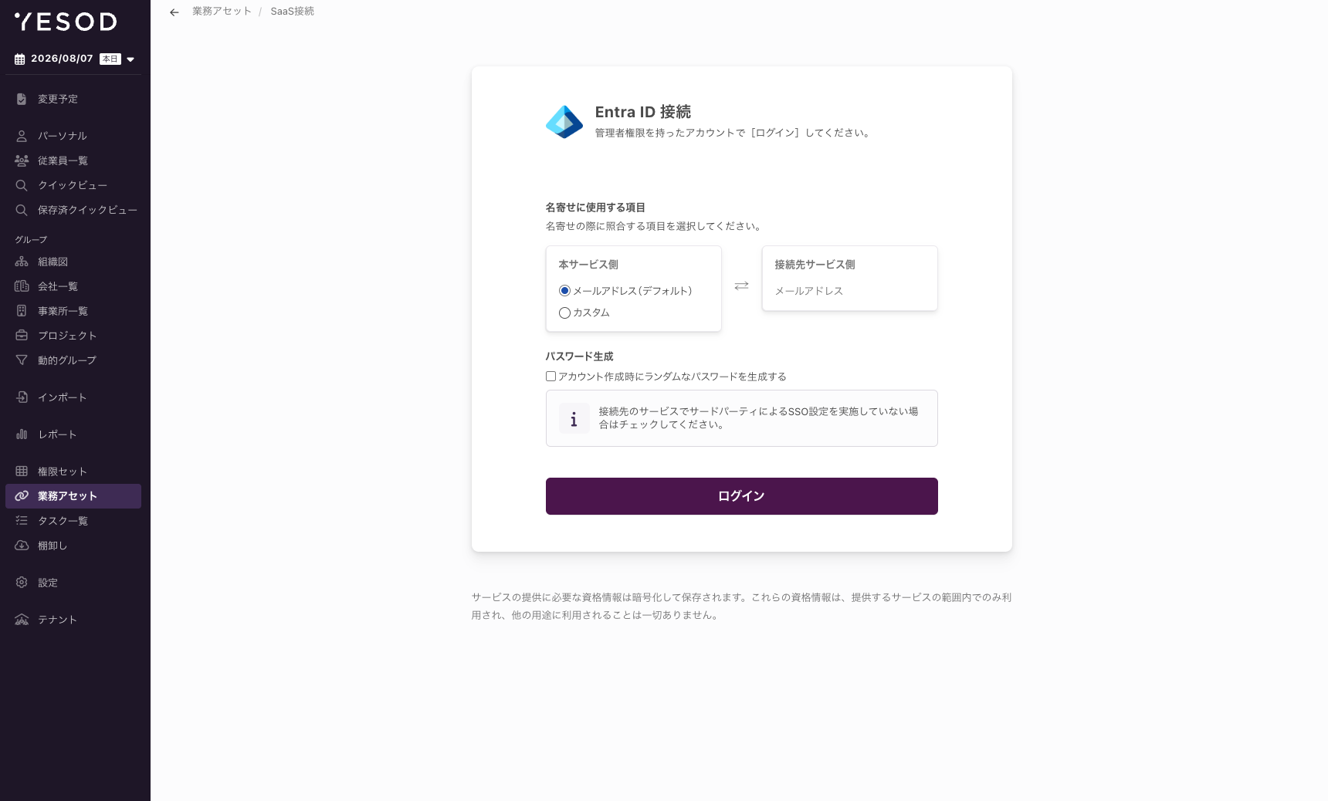1328x801 pixels.
Task: Click the Entra ID 接続 heading
Action: pos(642,112)
